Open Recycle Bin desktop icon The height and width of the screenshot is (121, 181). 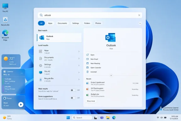pos(5,21)
